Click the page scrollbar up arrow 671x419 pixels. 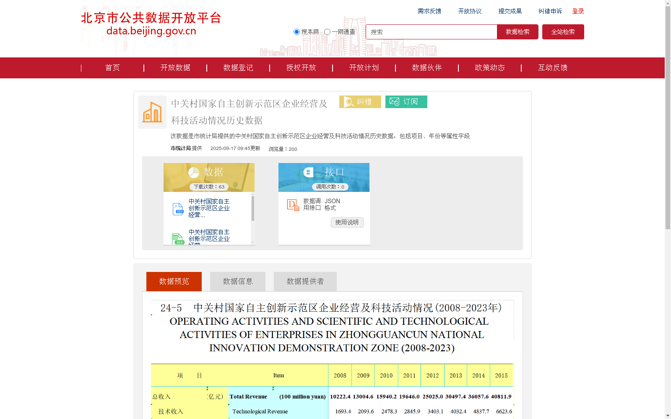point(668,3)
